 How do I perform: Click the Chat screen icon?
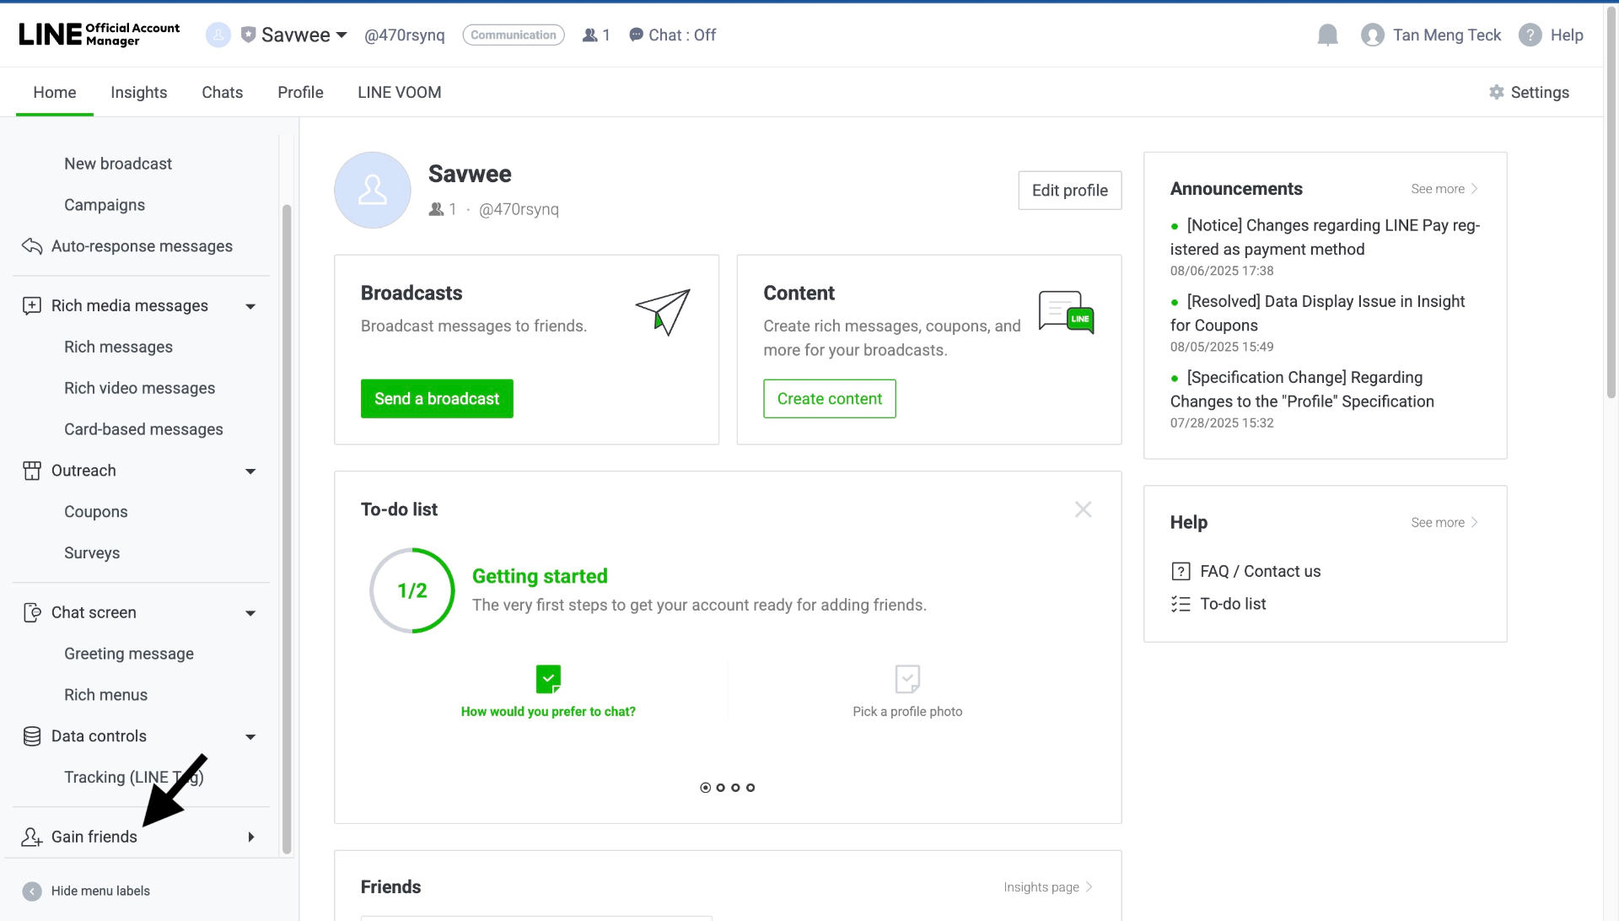pyautogui.click(x=32, y=612)
